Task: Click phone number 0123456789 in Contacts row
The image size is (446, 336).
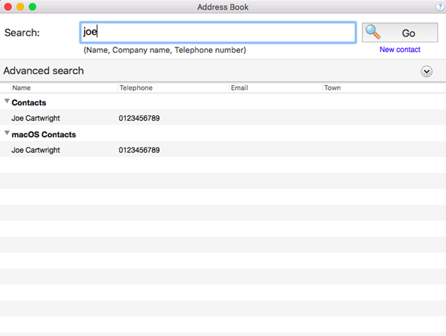Action: coord(139,118)
